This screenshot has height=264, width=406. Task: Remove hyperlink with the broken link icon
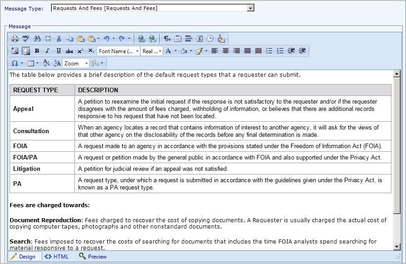pyautogui.click(x=153, y=39)
